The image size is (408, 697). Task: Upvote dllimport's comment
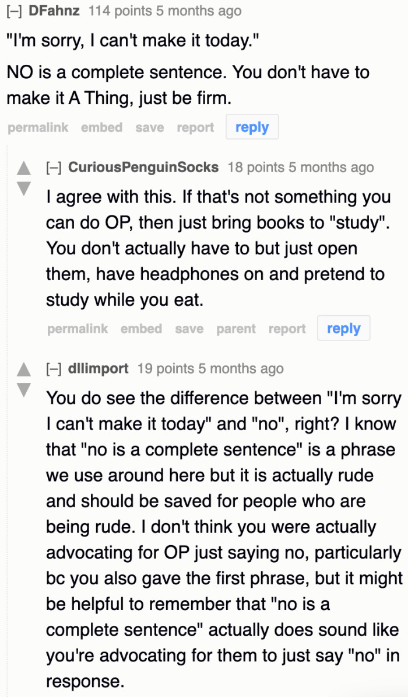tap(23, 370)
